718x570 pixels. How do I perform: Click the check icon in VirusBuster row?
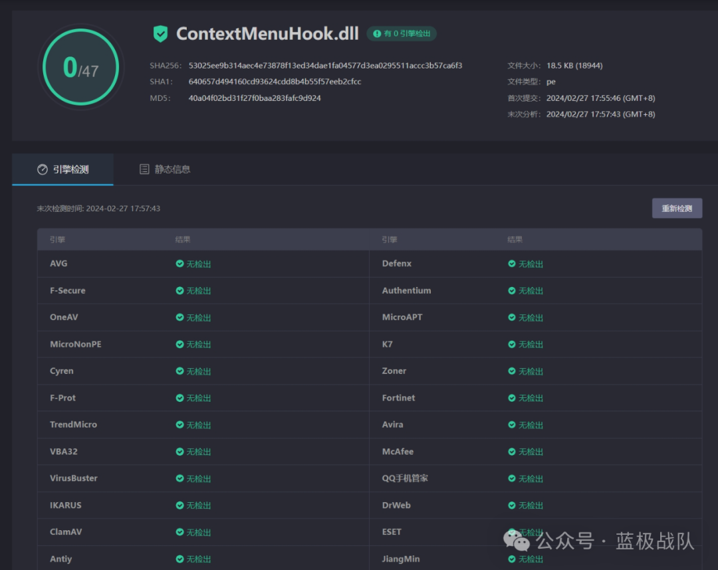(179, 478)
